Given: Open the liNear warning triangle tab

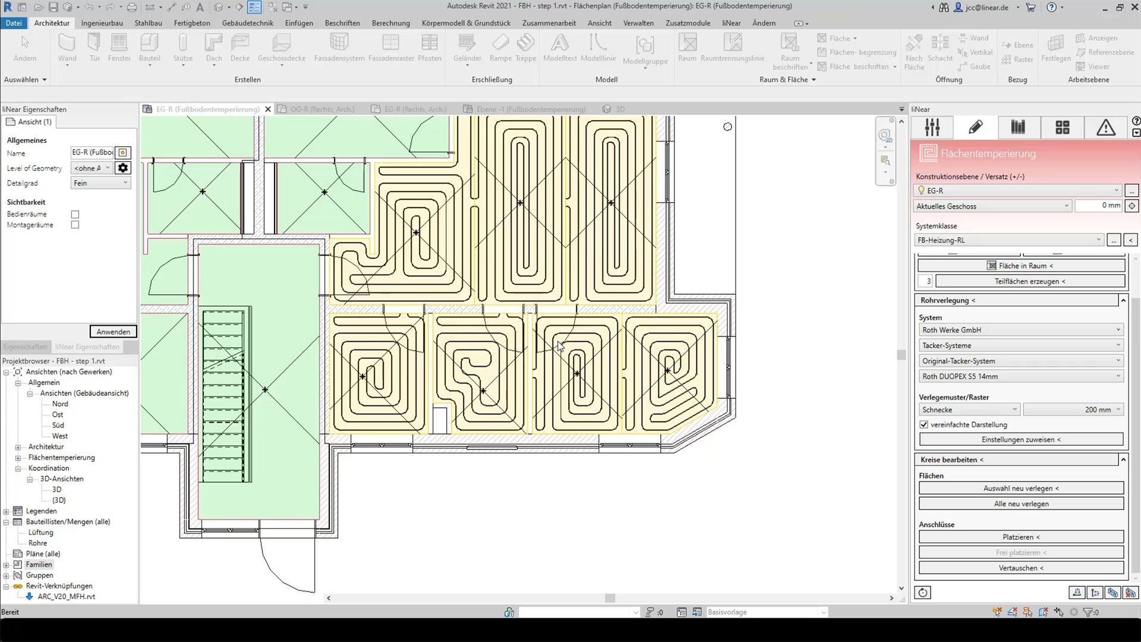Looking at the screenshot, I should [x=1105, y=127].
